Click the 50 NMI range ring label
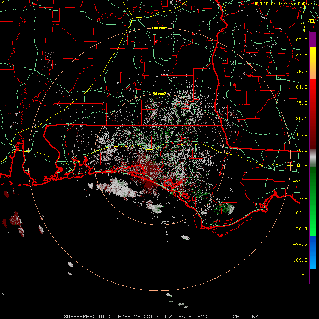This screenshot has height=319, width=319. tap(159, 94)
